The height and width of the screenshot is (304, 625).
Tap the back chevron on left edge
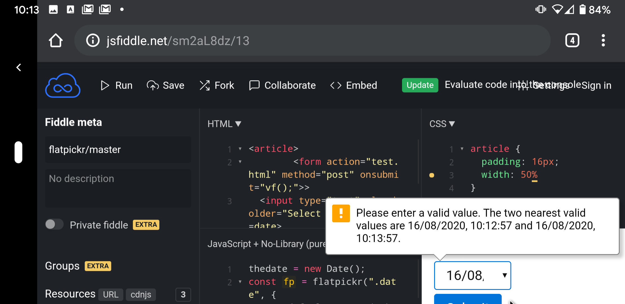pos(19,68)
